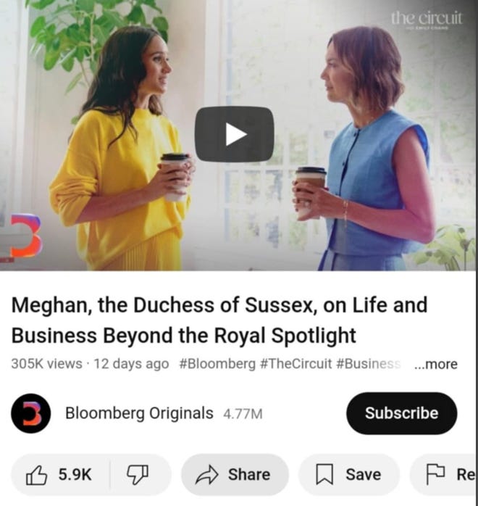Subscribe to Bloomberg Originals channel

tap(402, 413)
